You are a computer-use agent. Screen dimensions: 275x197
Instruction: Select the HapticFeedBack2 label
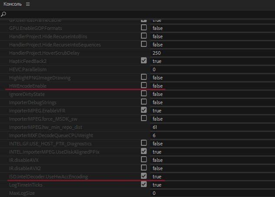(28, 61)
